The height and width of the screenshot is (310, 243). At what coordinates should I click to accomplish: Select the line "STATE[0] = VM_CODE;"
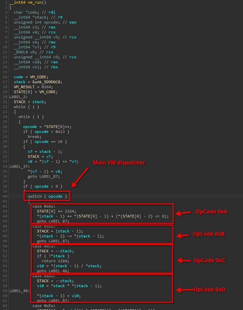pos(36,92)
